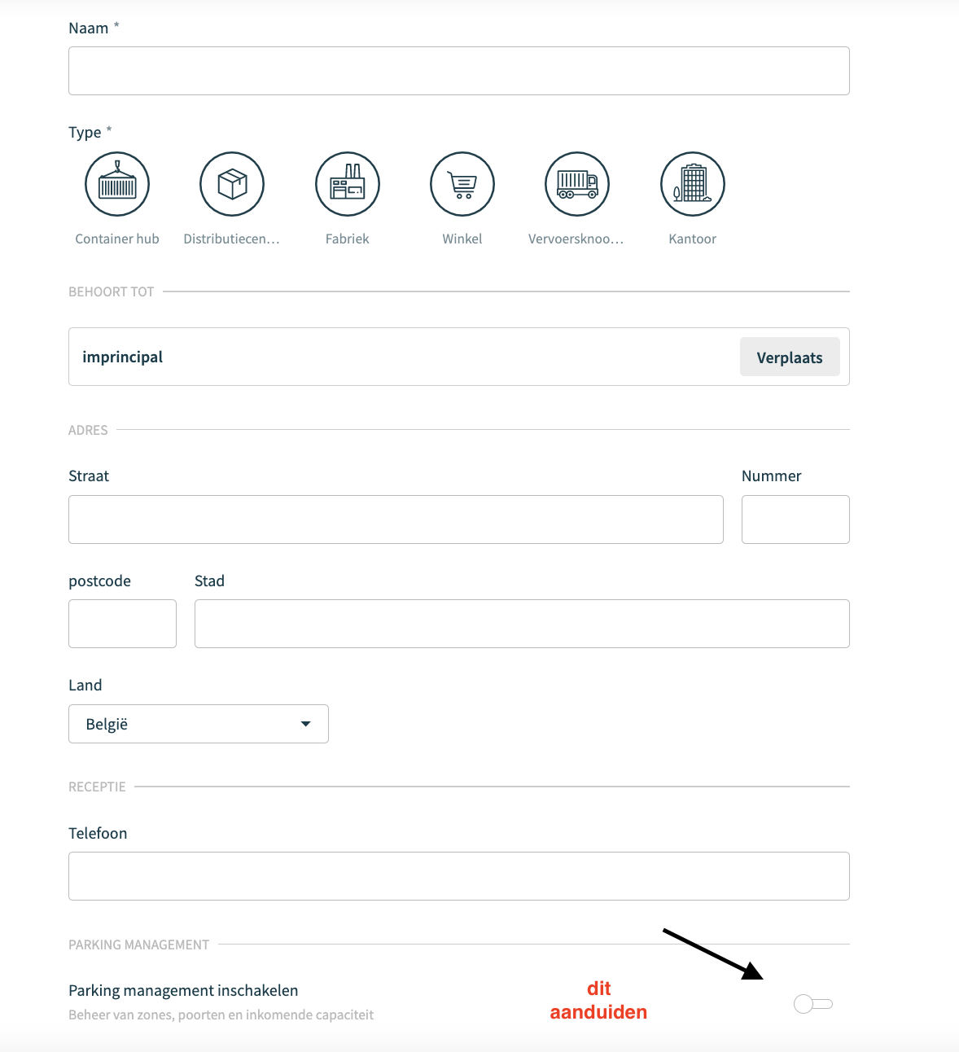Select the Kantoor office building icon
Viewport: 959px width, 1052px height.
click(693, 184)
